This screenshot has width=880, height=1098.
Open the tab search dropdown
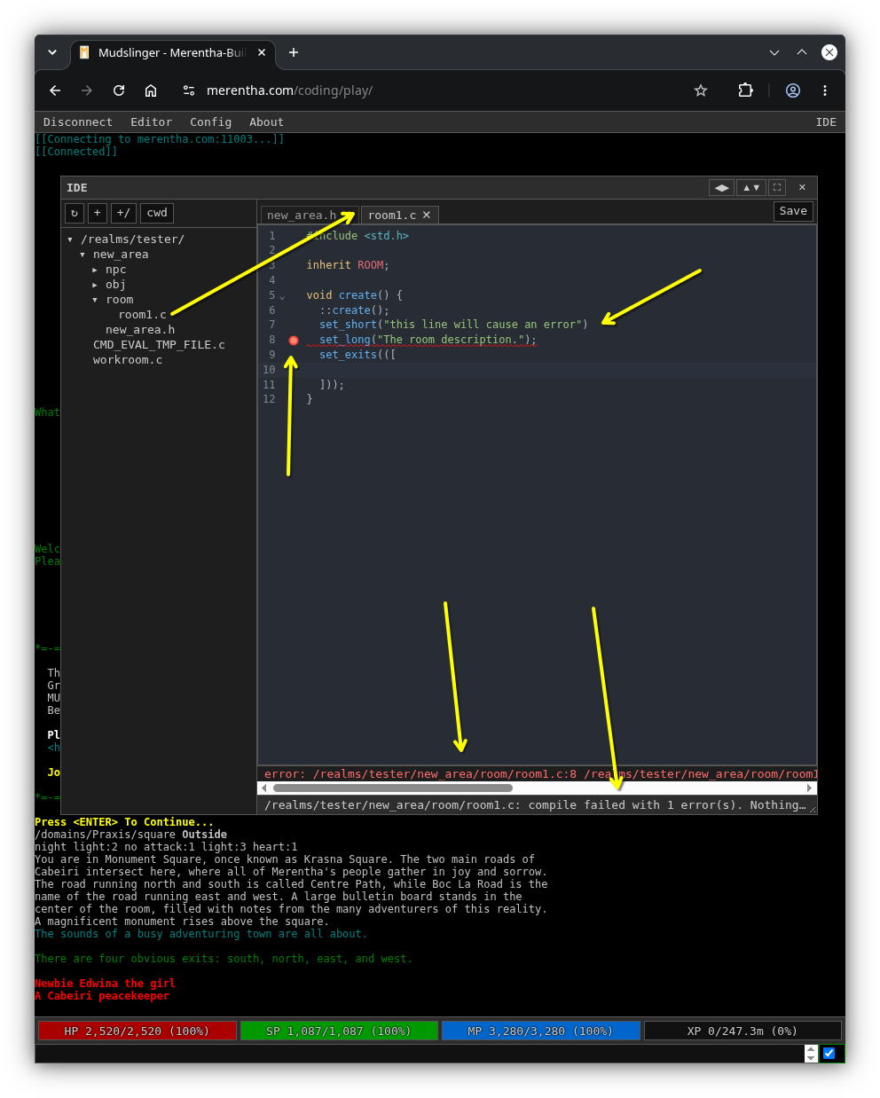pyautogui.click(x=52, y=53)
